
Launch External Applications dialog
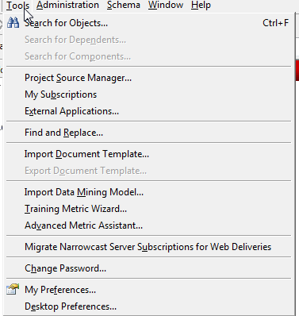pos(150,111)
